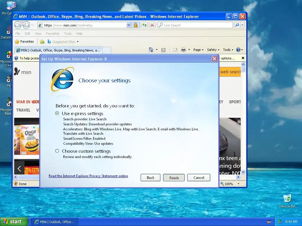
Task: Select the MSN browser tab
Action: [x=58, y=50]
